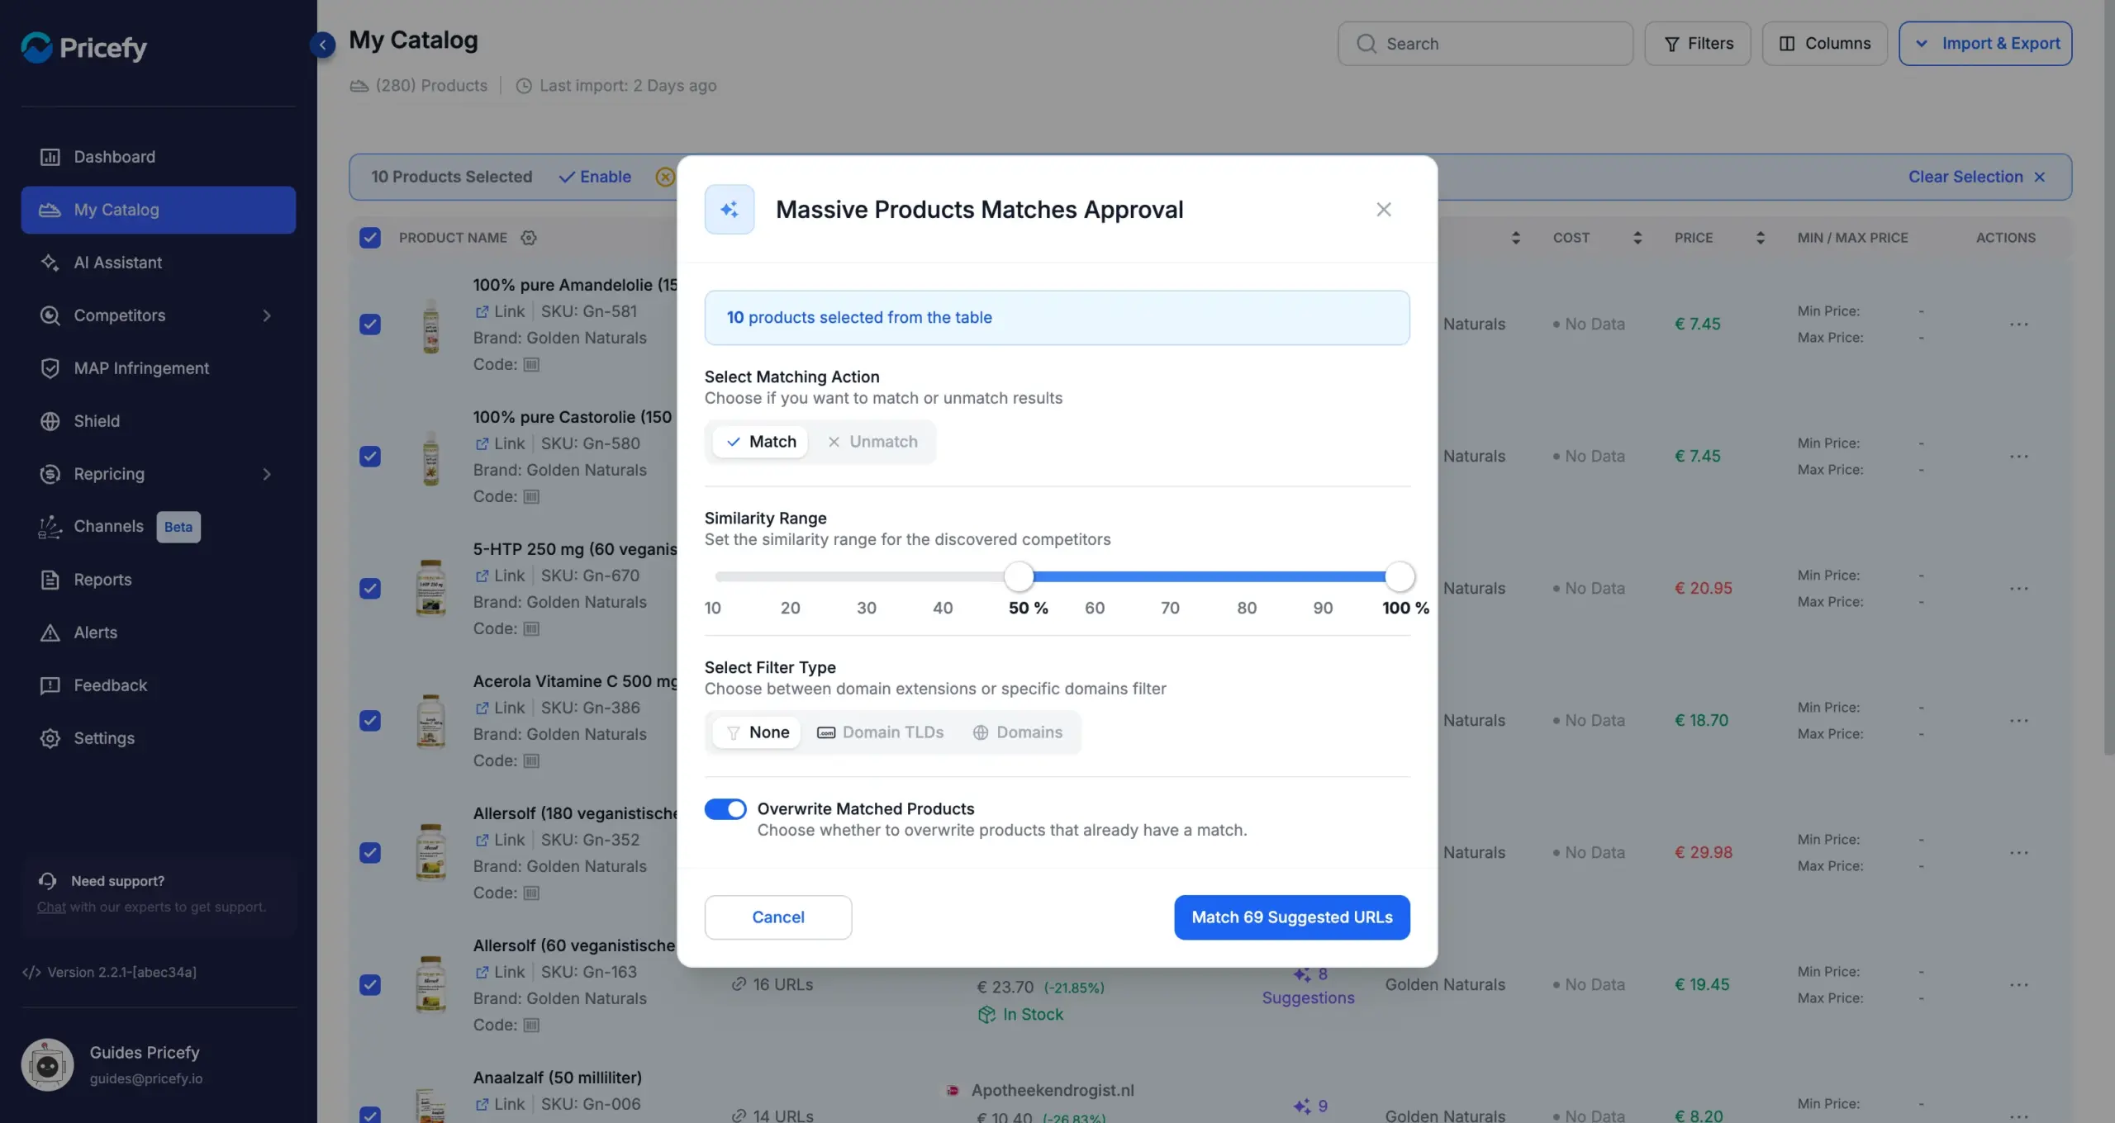Open the 8 Suggestions link
Viewport: 2115px width, 1123px height.
click(1309, 986)
